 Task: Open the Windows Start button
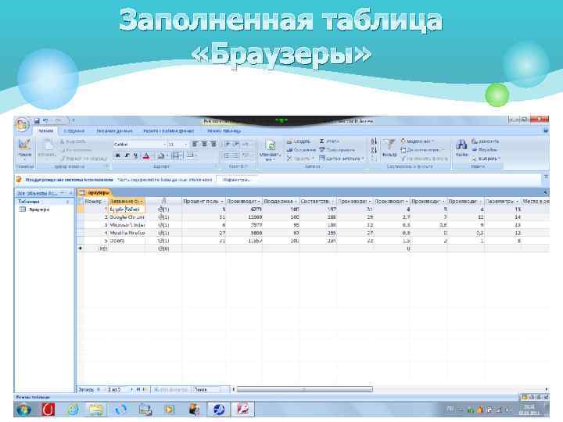(23, 409)
